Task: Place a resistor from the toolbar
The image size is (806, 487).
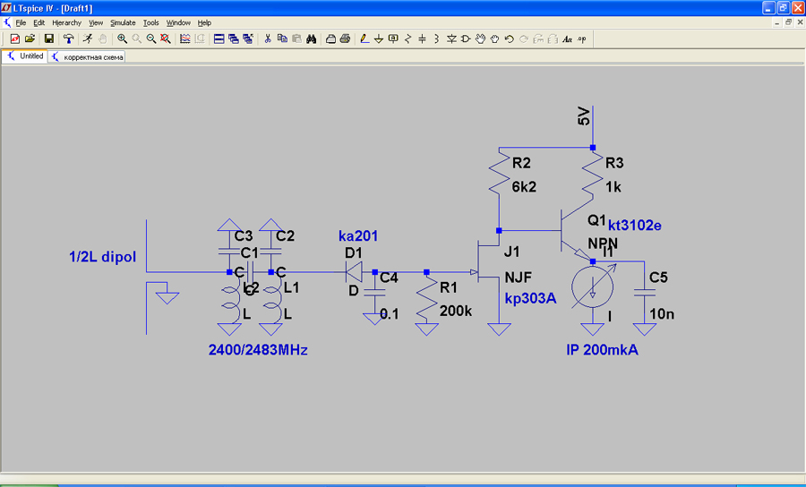Action: tap(407, 39)
